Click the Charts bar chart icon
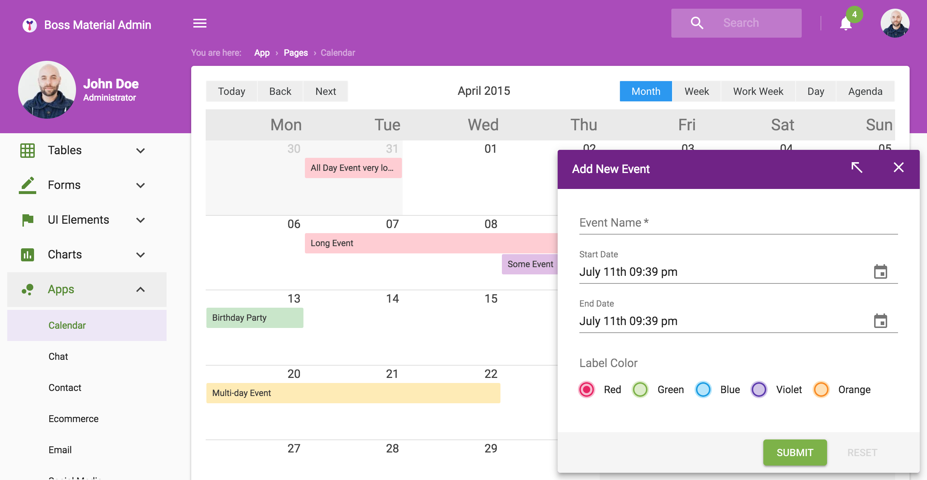 pos(28,254)
